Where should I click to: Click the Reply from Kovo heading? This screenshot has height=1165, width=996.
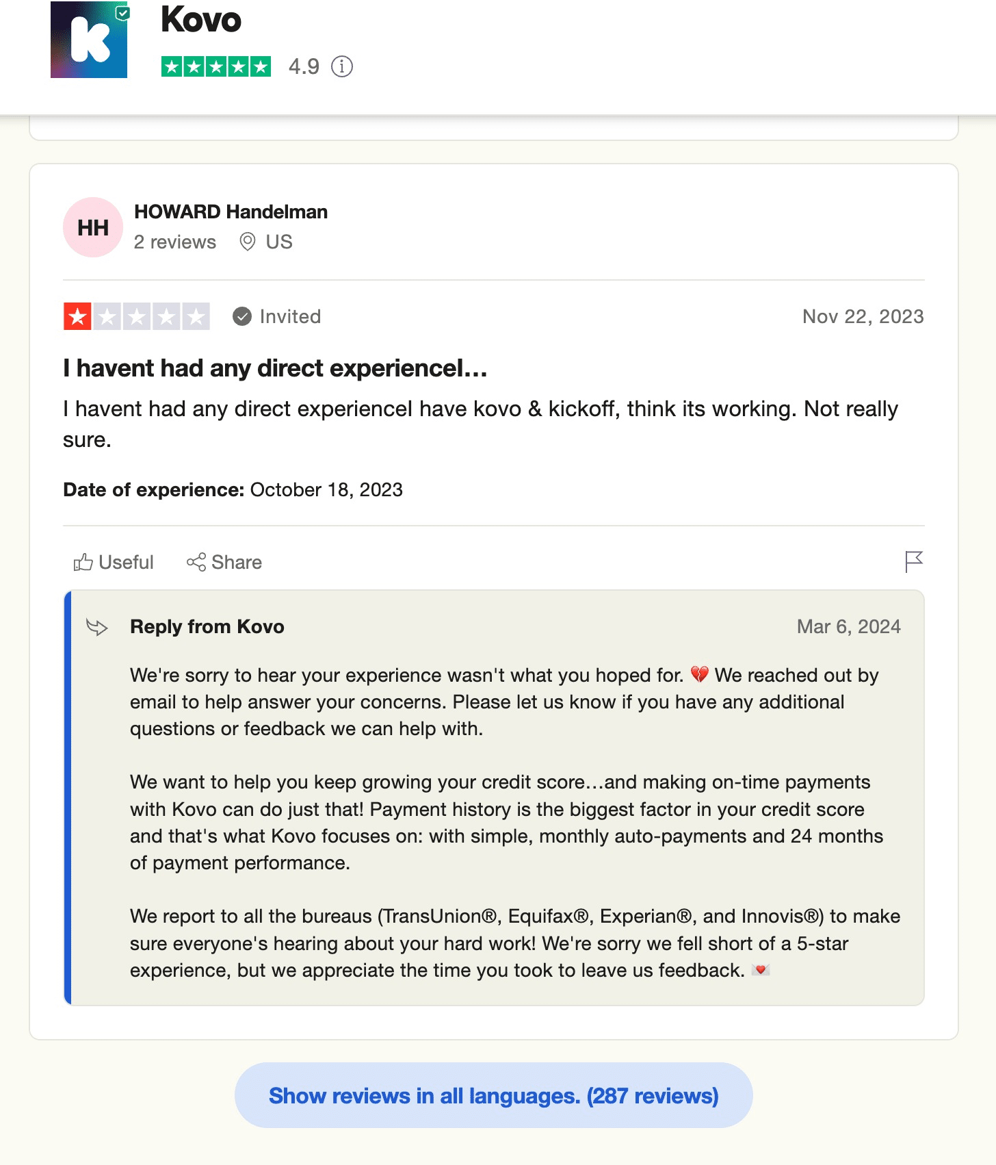(207, 626)
